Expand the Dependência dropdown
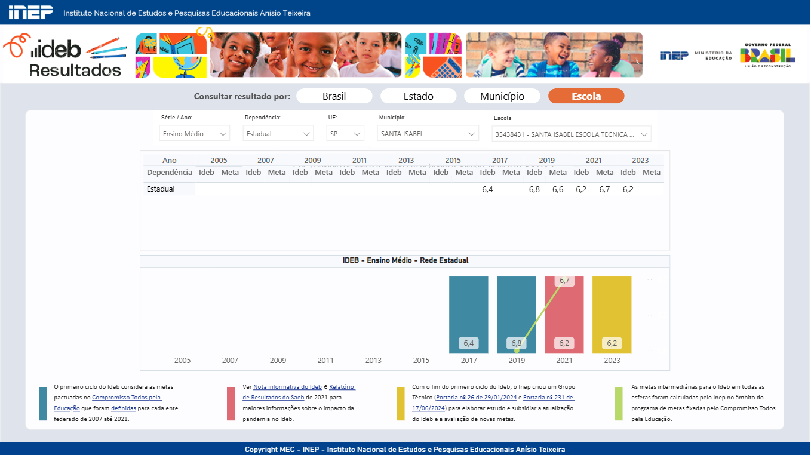 278,134
